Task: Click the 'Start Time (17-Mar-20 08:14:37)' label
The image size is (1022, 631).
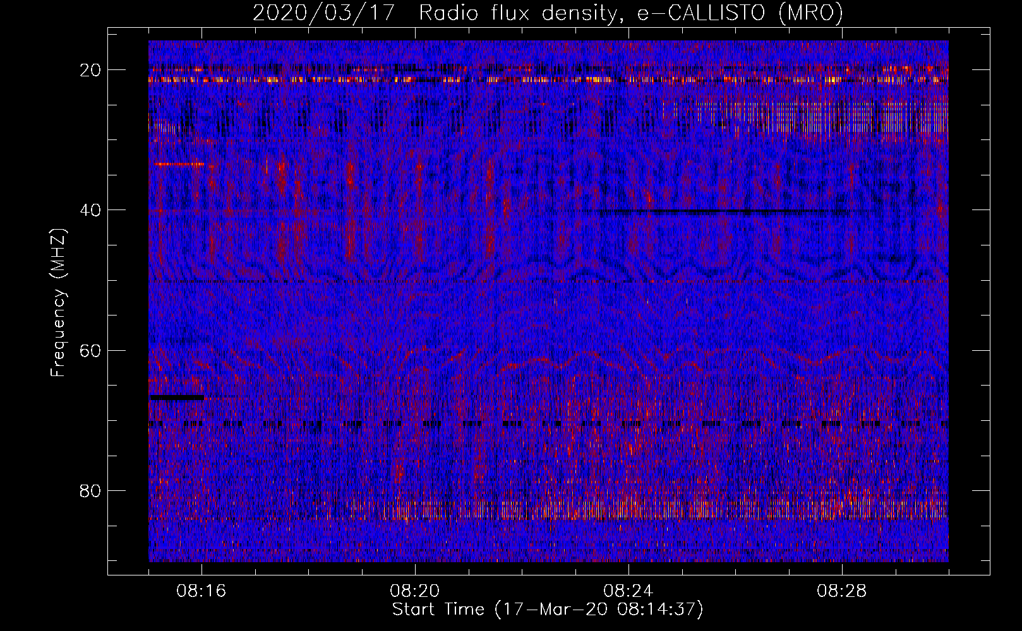Action: point(548,610)
